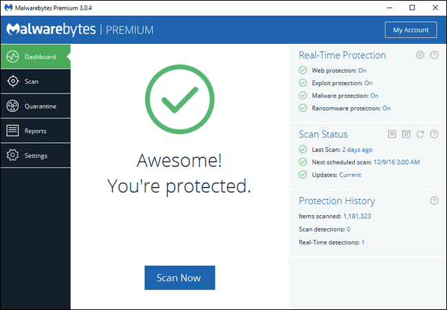
Task: Click the 'You're protected.' message
Action: [x=179, y=186]
